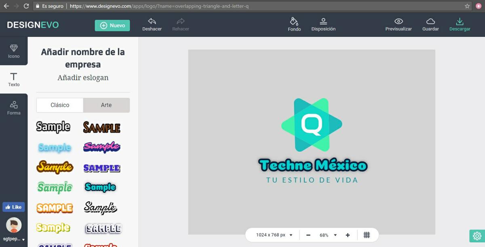Viewport: 485px width, 247px height.
Task: Select the Techne México text on canvas
Action: [x=312, y=165]
